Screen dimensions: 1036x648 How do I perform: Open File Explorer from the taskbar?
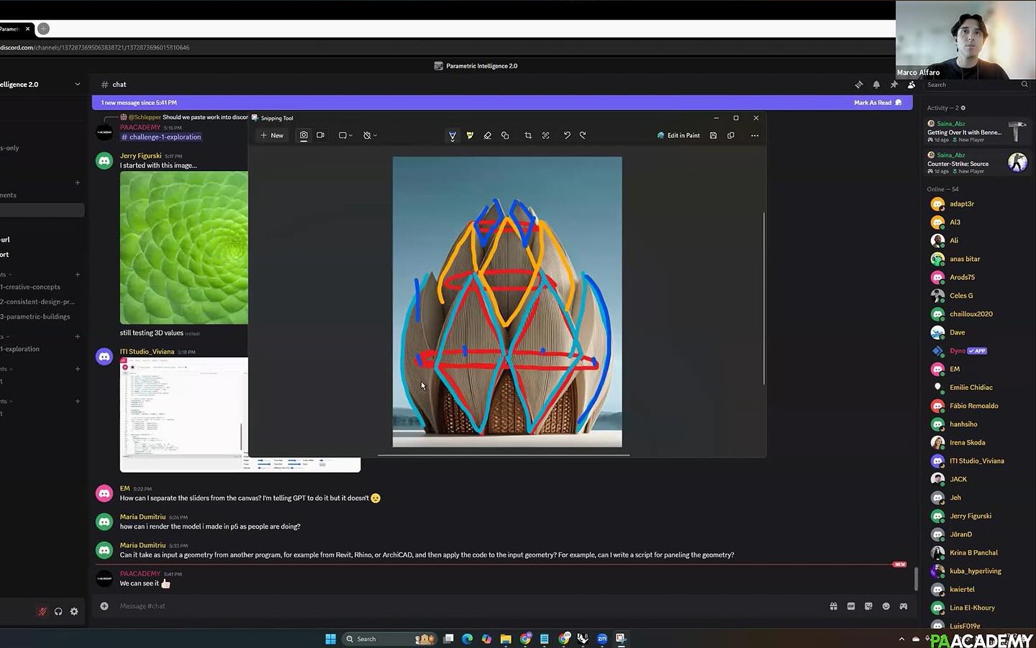coord(506,639)
